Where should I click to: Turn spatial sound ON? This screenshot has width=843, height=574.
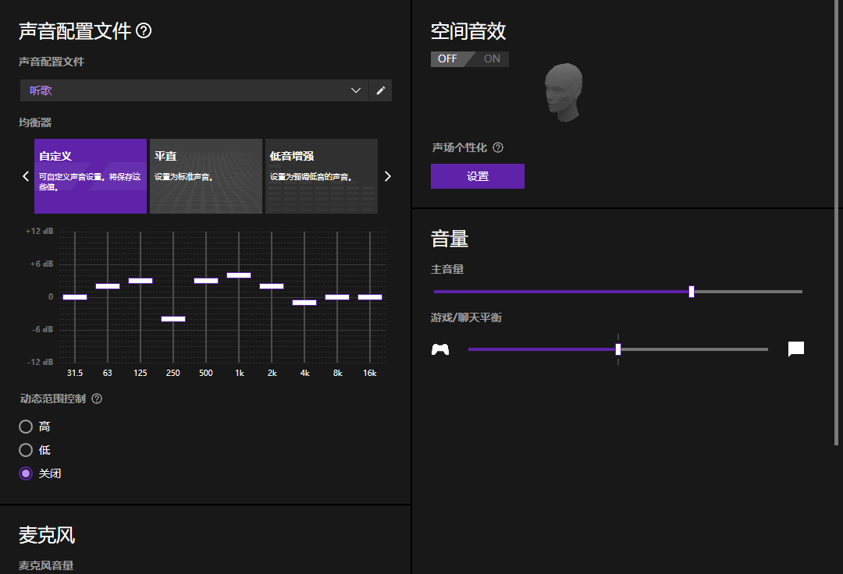492,59
